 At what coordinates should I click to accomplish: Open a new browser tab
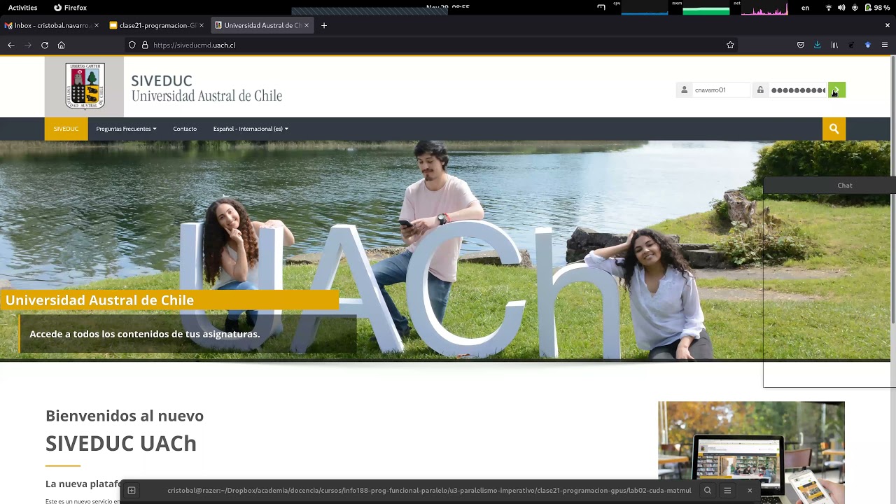pos(324,25)
